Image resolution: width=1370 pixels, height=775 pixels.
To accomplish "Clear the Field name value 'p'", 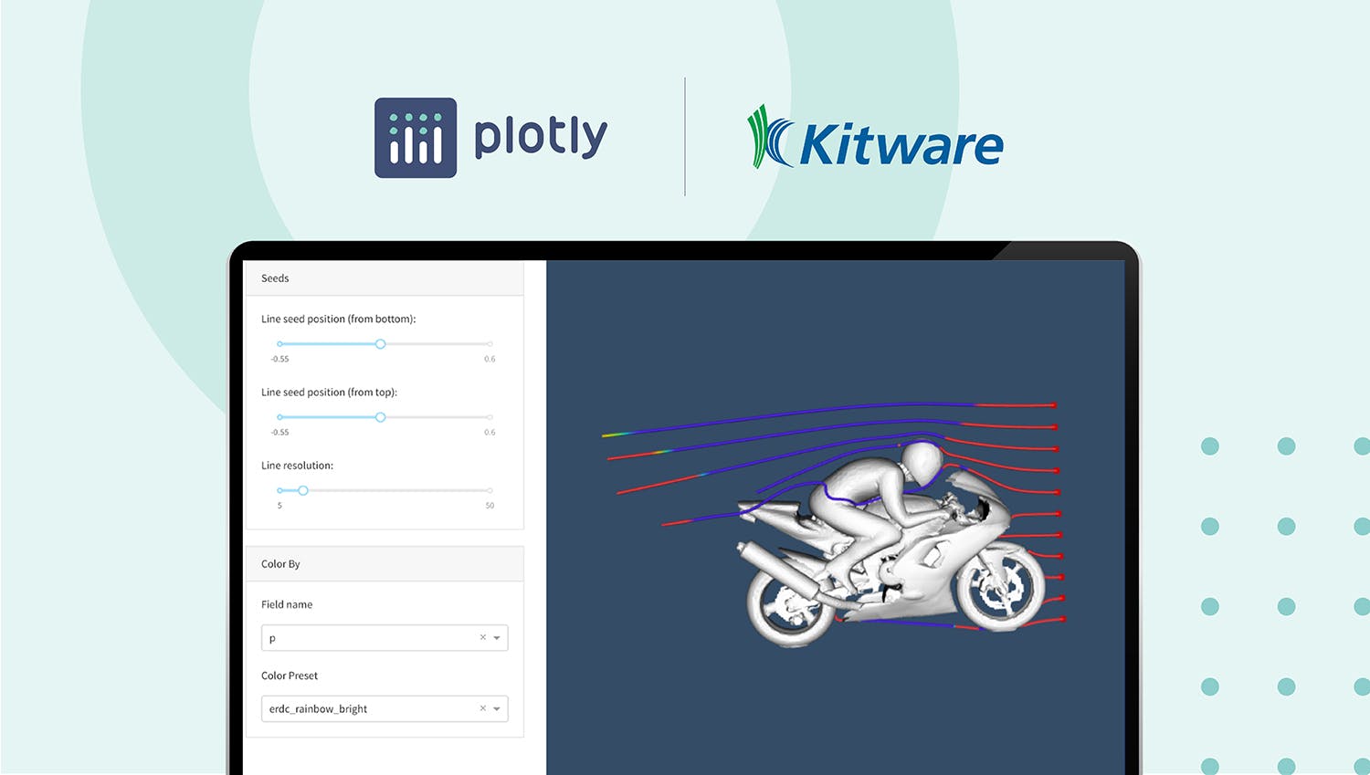I will tap(483, 637).
